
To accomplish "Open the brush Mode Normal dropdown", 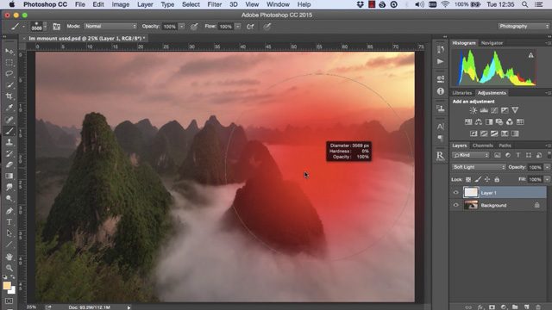I will coord(110,27).
